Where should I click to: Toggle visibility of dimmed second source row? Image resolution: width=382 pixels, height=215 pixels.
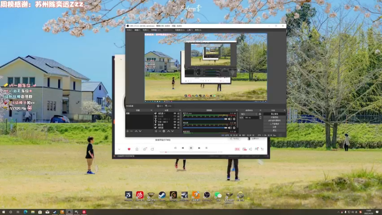175,116
